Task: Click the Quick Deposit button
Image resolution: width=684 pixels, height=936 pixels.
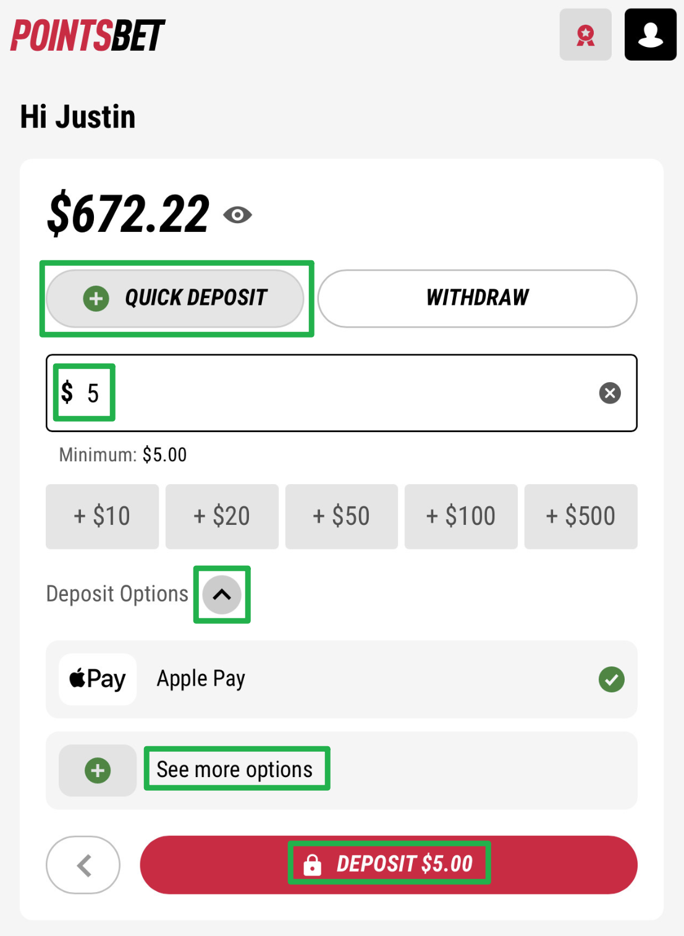Action: (x=175, y=299)
